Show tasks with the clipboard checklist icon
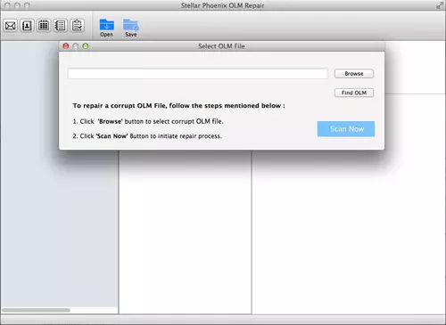 78,26
